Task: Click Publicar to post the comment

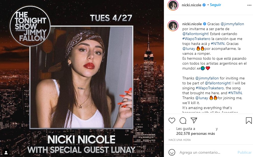Action: 244,152
